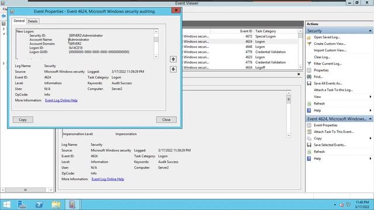Click Refresh icon in Event 4624 actions
This screenshot has height=210, width=374.
coord(309,152)
